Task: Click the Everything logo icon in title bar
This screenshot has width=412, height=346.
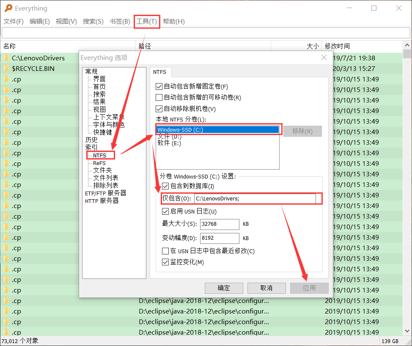Action: pos(8,8)
